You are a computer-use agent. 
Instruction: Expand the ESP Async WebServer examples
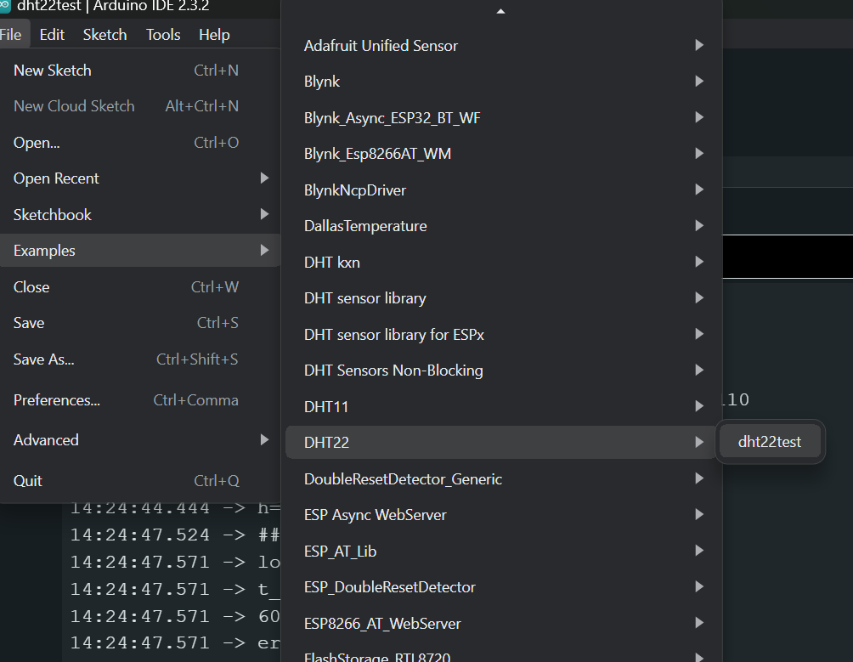coord(501,515)
